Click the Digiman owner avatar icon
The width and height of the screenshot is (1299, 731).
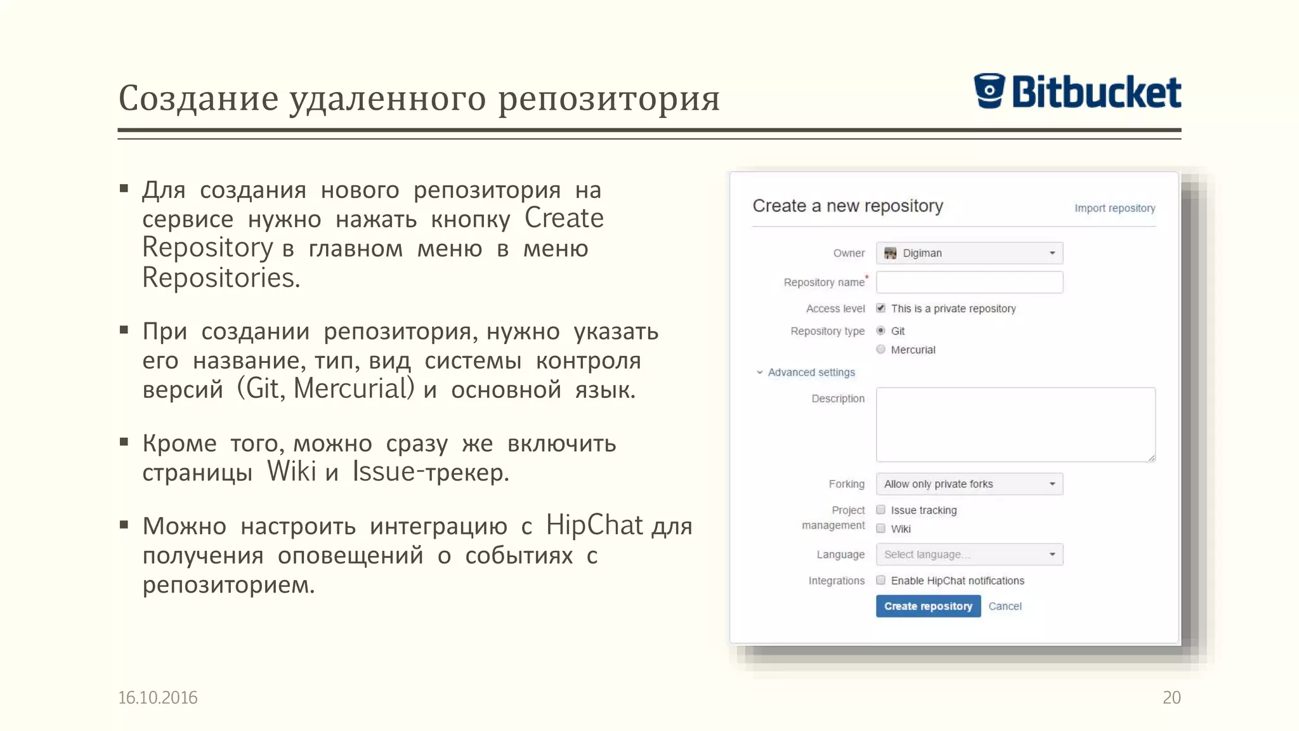(x=891, y=253)
